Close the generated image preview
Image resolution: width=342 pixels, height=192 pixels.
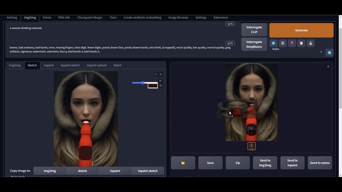328,66
